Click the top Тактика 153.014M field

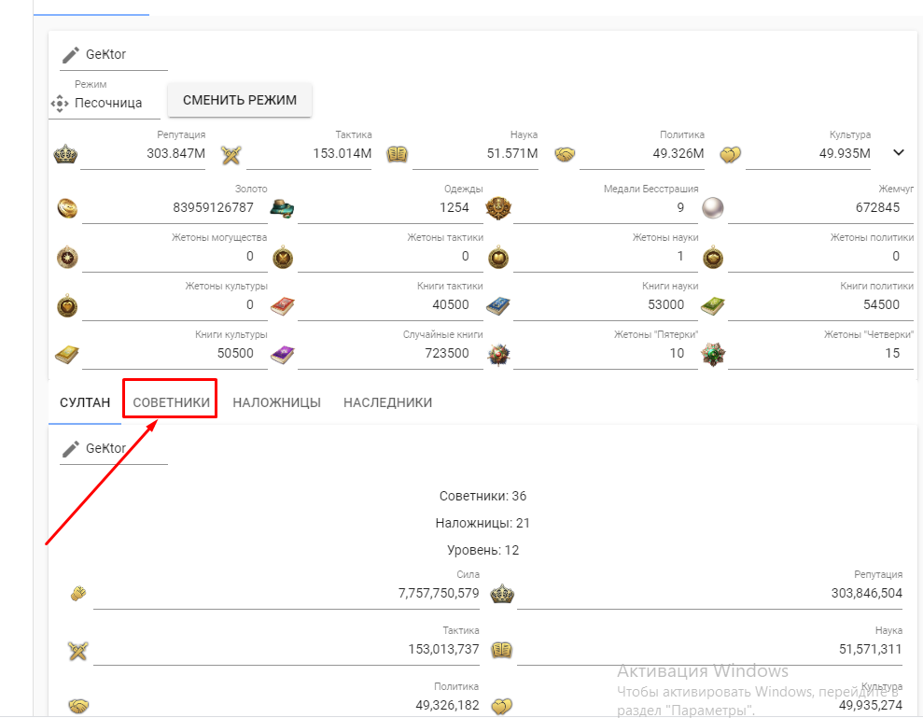(309, 153)
